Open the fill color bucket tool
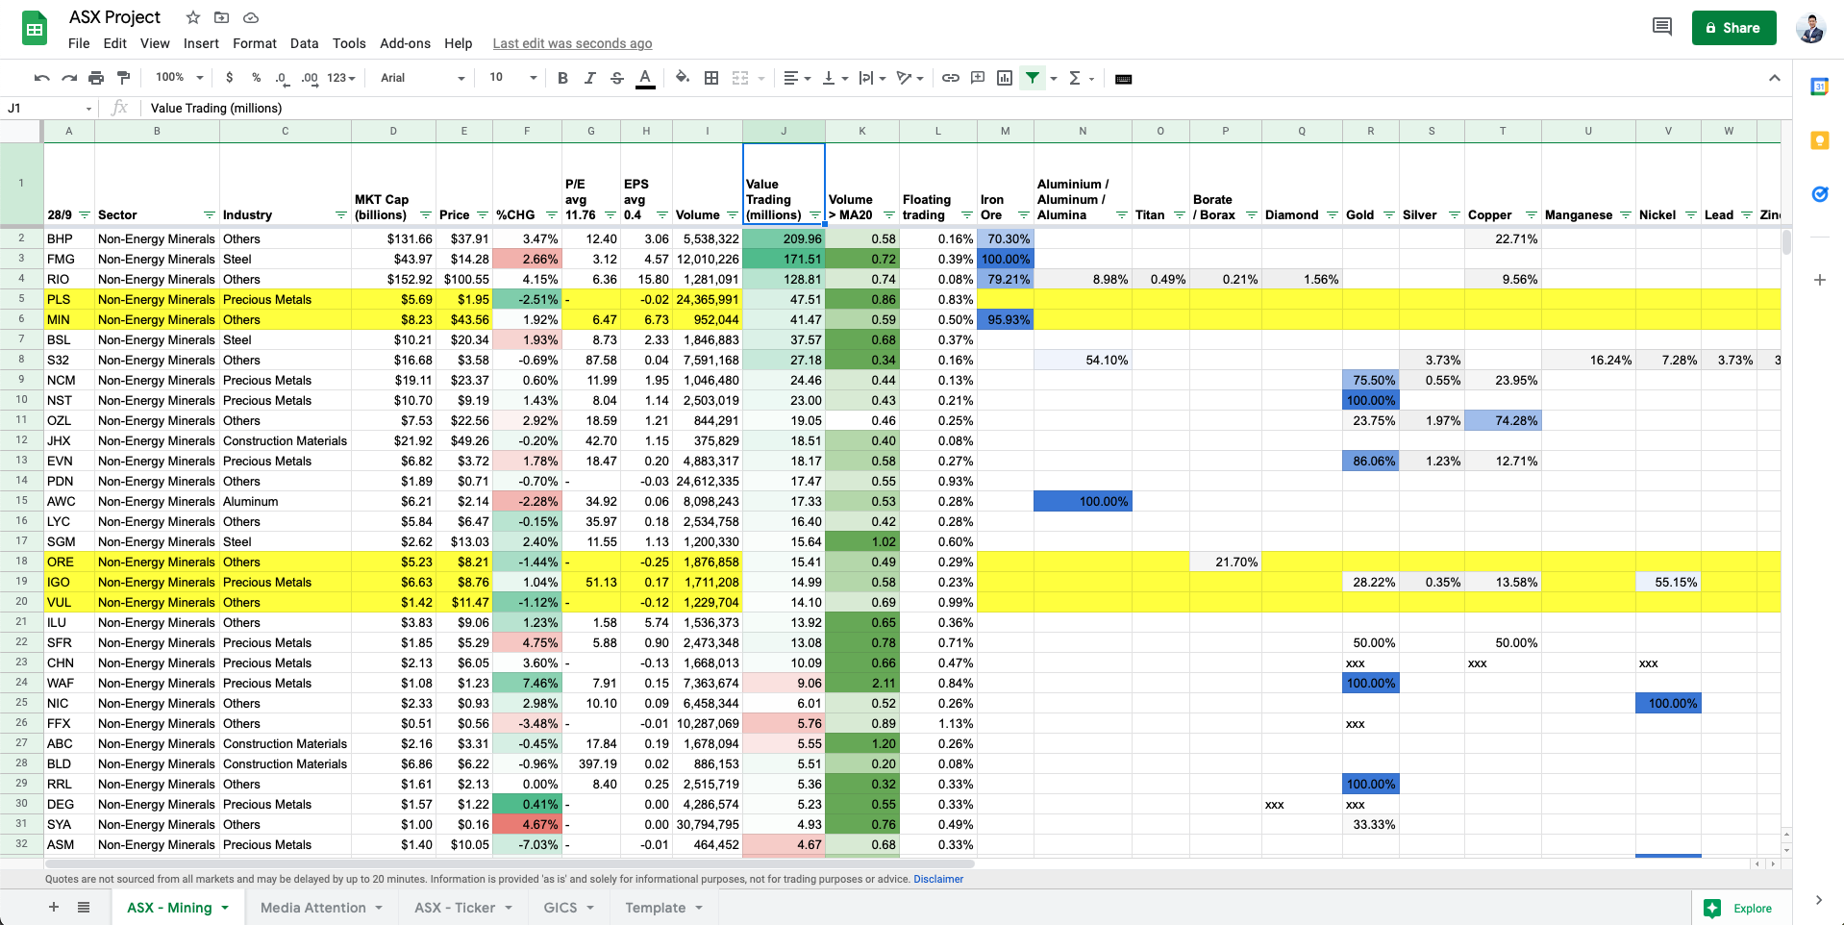 [682, 78]
